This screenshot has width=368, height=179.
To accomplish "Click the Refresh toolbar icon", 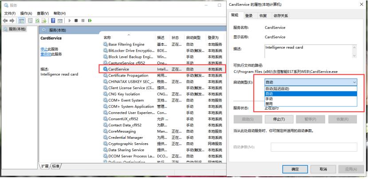I will coord(37,20).
